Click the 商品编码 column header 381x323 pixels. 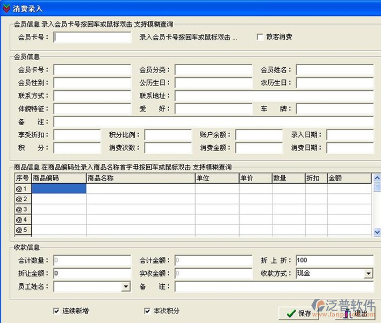(59, 178)
